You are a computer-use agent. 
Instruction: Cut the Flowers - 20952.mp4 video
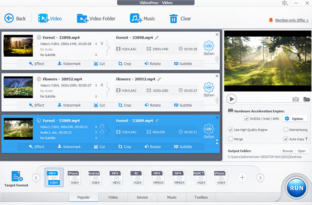pos(99,105)
